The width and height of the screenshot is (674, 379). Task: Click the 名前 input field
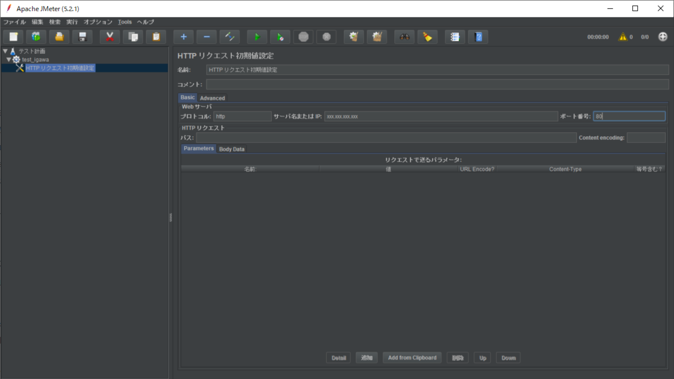[x=438, y=70]
